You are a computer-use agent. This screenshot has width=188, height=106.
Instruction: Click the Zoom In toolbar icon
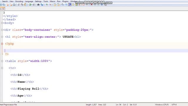tap(46, 5)
